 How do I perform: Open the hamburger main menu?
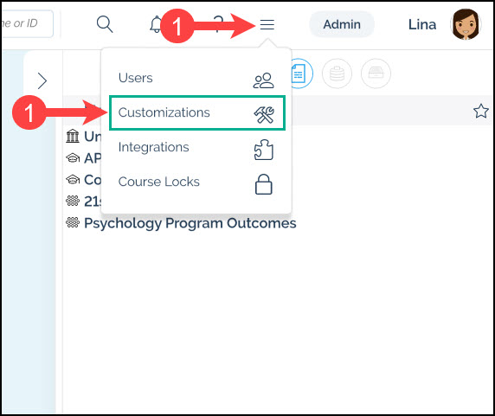tap(267, 24)
